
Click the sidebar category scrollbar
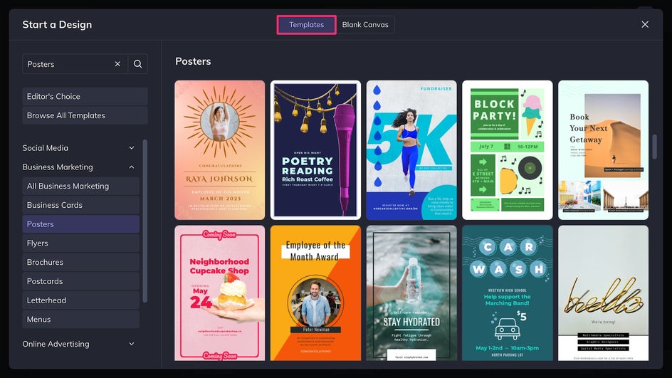pos(145,221)
